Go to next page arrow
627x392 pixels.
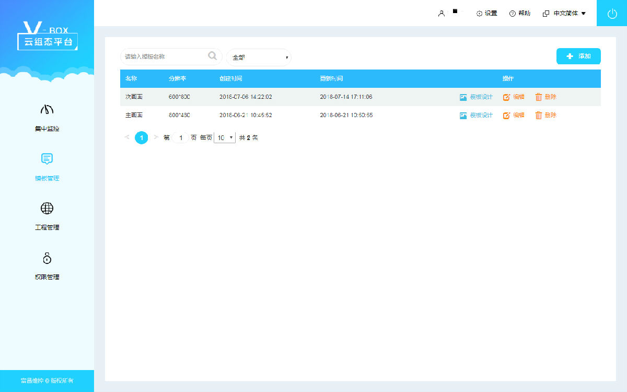pos(156,137)
